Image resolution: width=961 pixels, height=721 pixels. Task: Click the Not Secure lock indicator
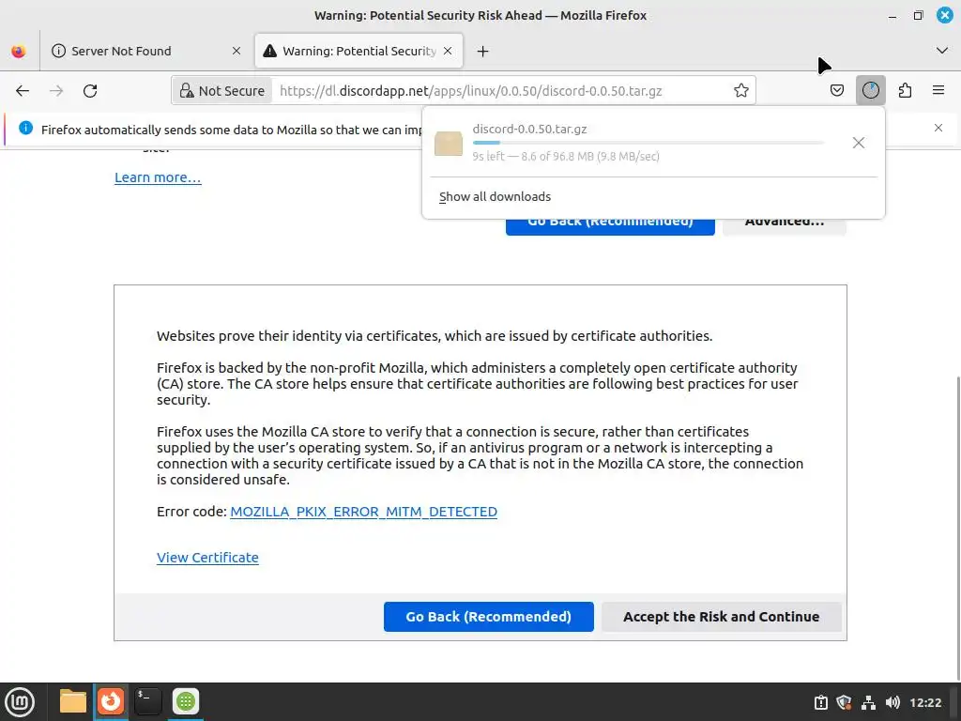pos(221,91)
